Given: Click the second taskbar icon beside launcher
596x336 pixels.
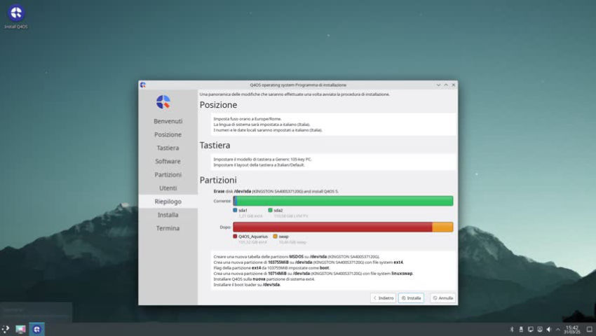Looking at the screenshot, I should [21, 328].
